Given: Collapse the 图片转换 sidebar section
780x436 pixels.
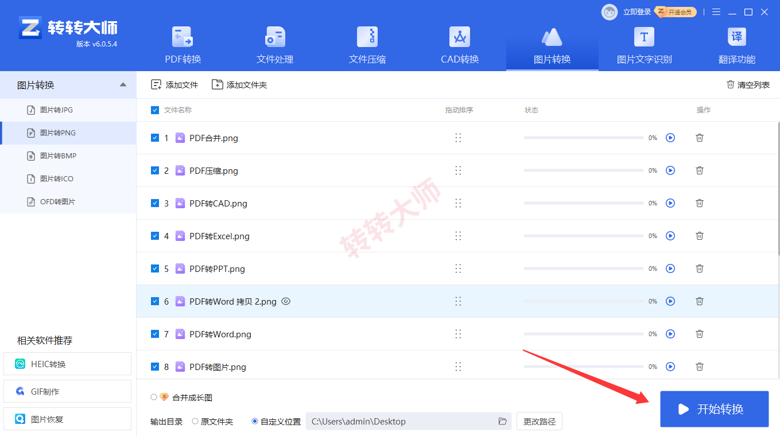Looking at the screenshot, I should [x=123, y=85].
